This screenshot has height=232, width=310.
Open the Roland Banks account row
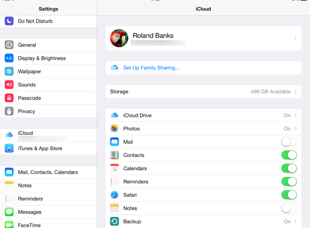pyautogui.click(x=203, y=38)
